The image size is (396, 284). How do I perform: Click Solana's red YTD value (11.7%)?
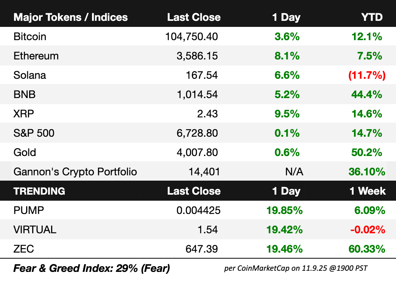366,75
